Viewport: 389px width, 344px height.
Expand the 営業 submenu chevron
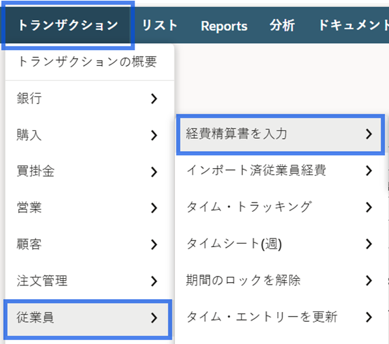[154, 208]
